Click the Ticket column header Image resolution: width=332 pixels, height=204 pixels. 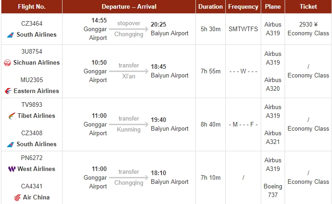pyautogui.click(x=308, y=7)
